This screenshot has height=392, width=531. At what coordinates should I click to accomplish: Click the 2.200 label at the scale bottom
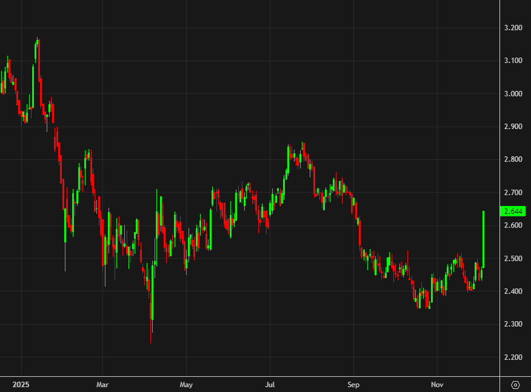[x=515, y=357]
